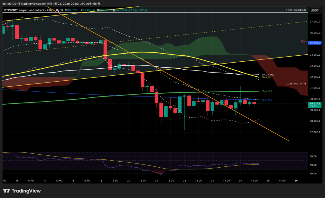Click the blue 95,099.0 price label
Image resolution: width=325 pixels, height=198 pixels.
coord(315,43)
